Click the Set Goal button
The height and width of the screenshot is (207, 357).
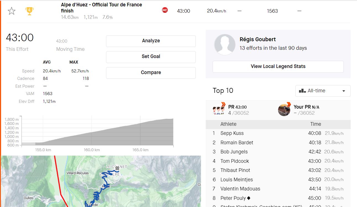click(x=151, y=57)
